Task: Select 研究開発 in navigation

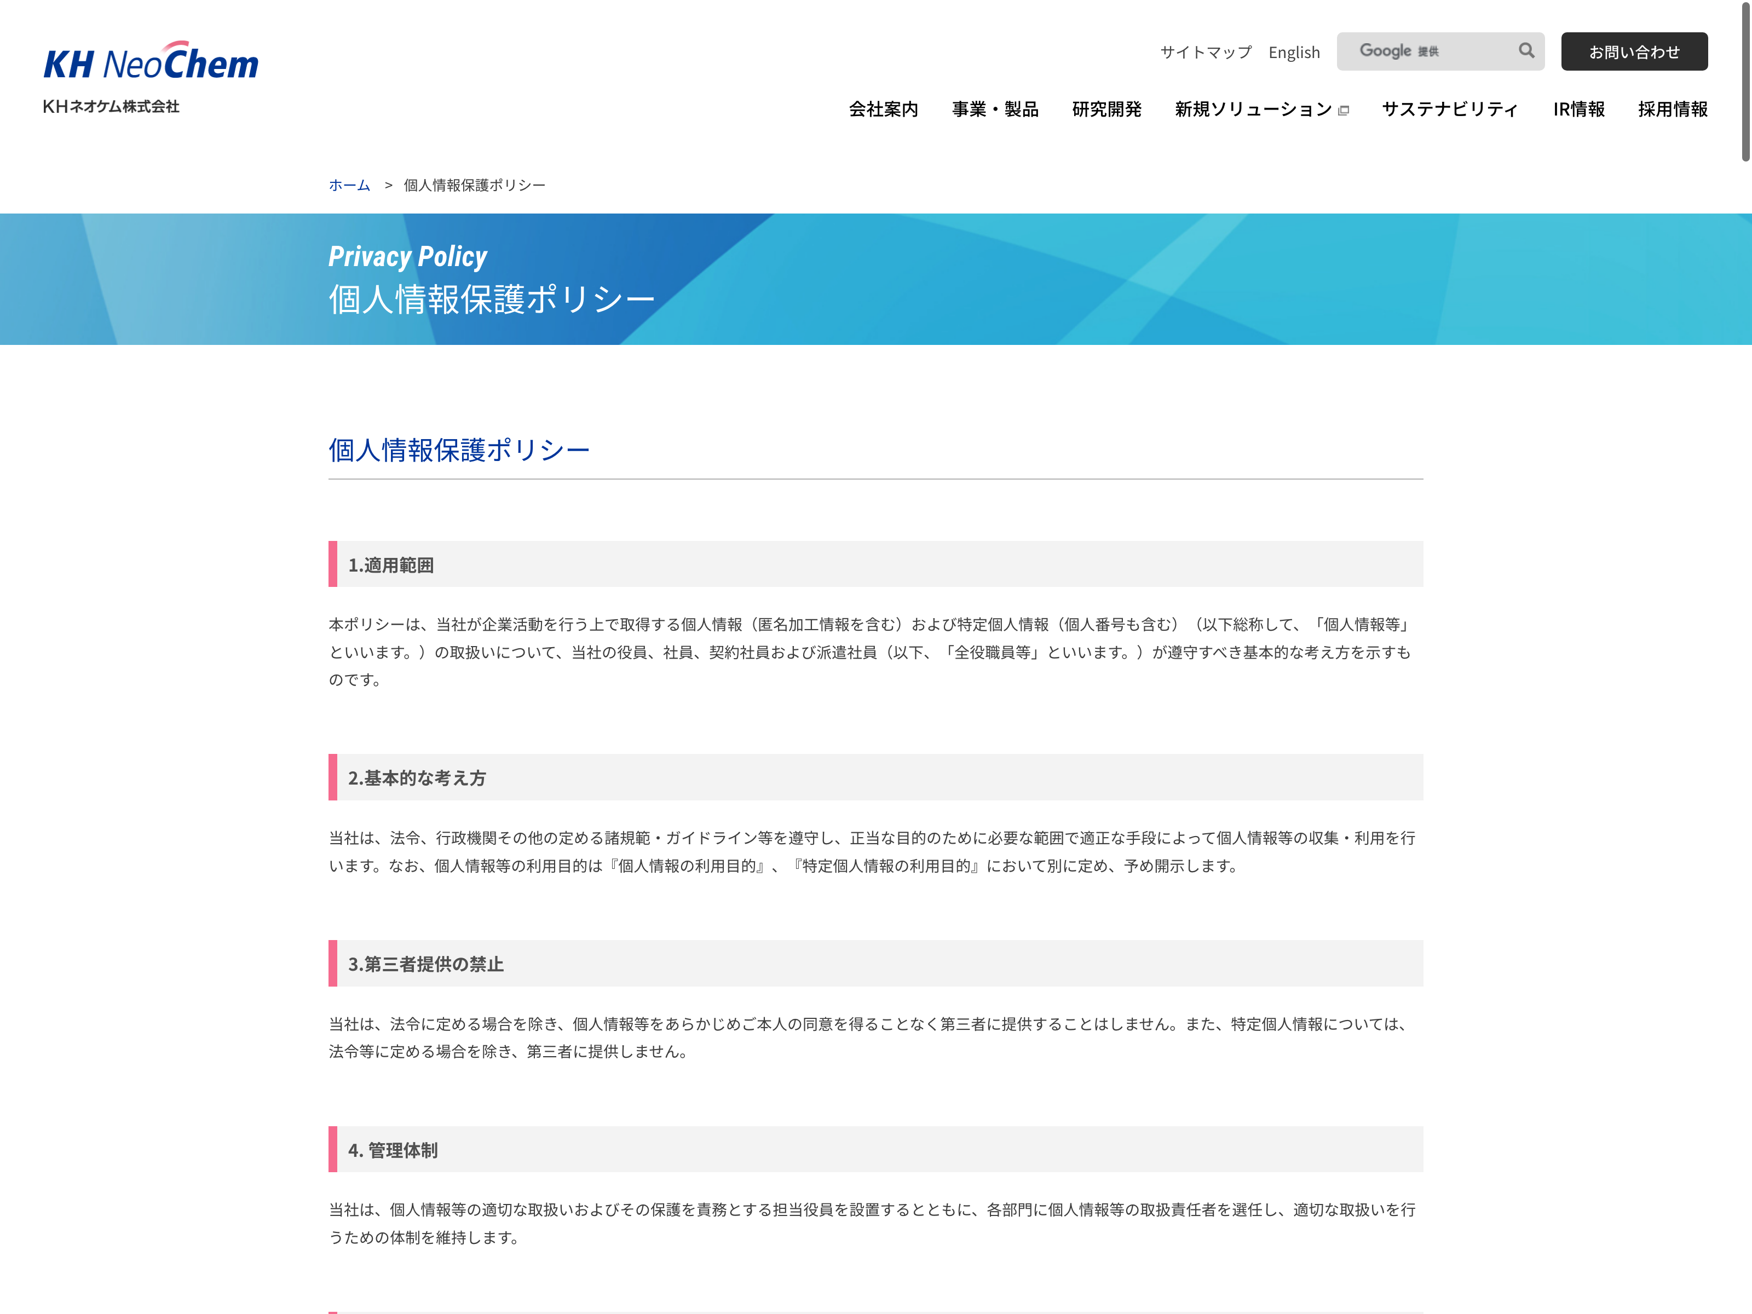Action: (x=1106, y=109)
